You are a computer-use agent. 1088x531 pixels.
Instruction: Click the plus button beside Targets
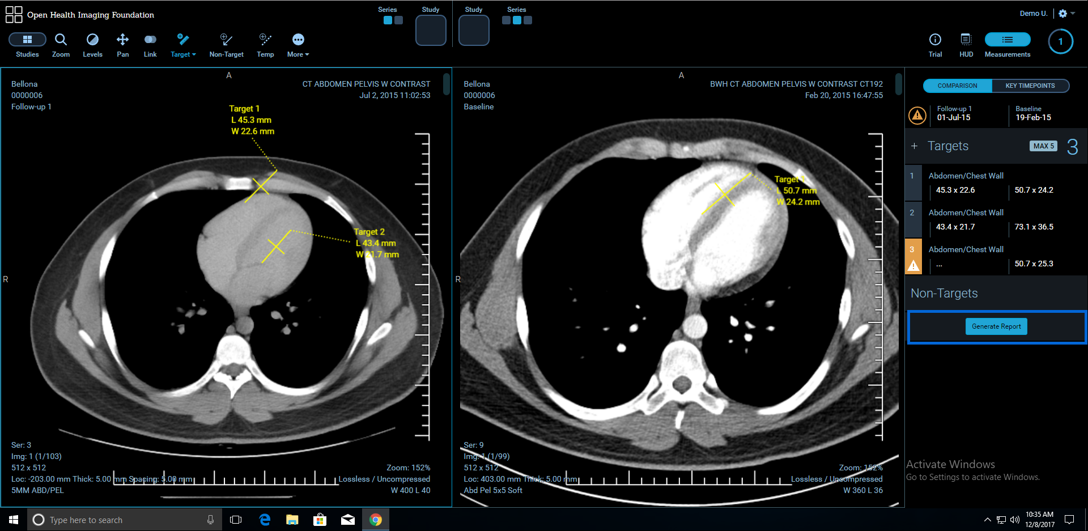coord(914,146)
